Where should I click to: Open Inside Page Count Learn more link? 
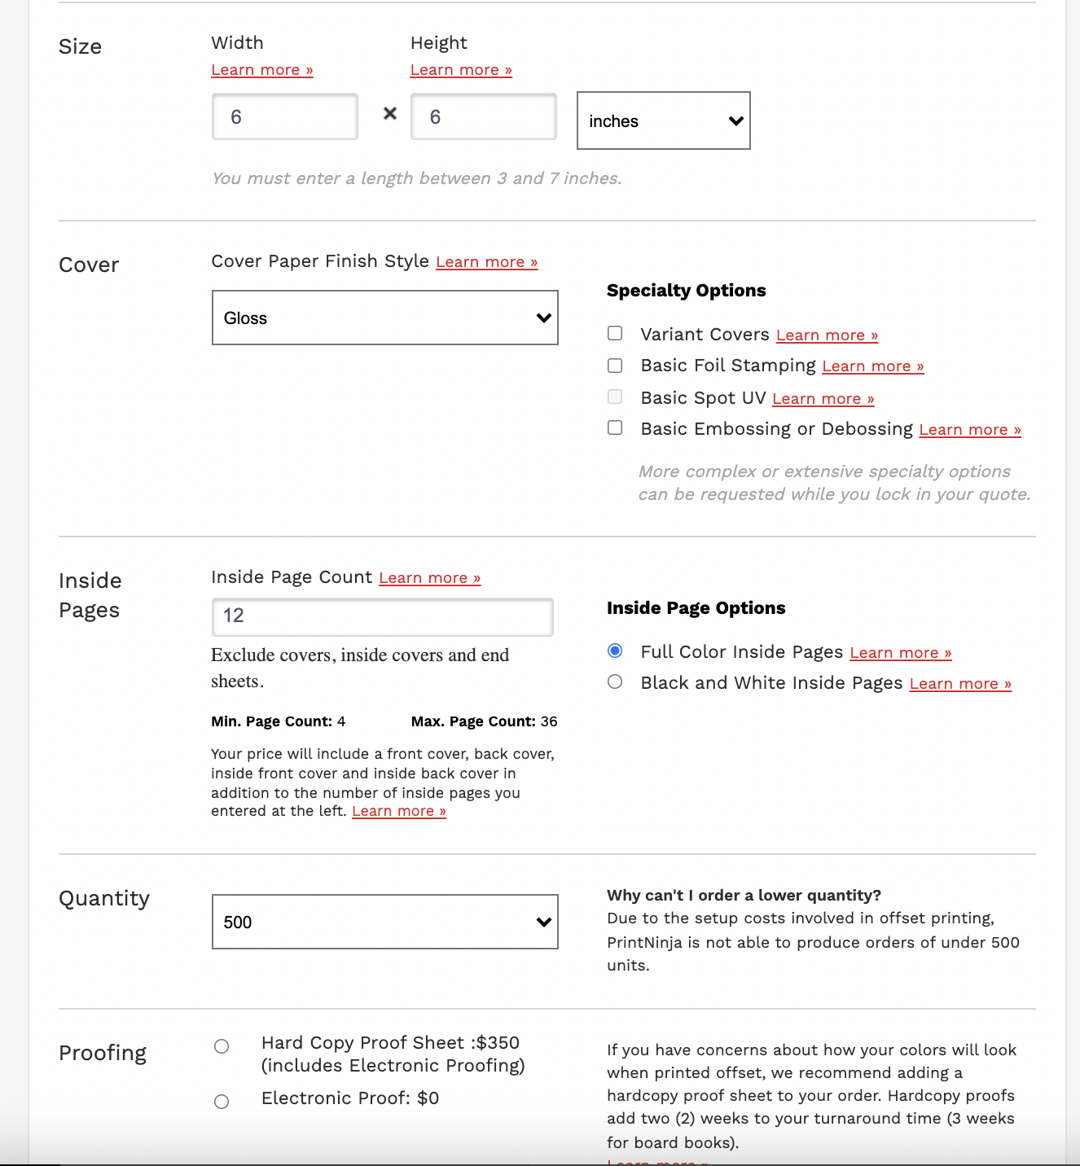pyautogui.click(x=430, y=578)
